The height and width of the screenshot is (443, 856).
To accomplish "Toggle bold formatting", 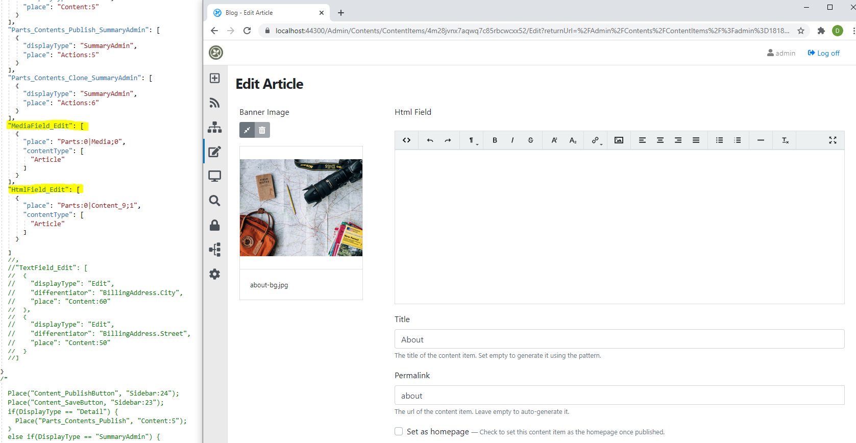I will coord(495,140).
